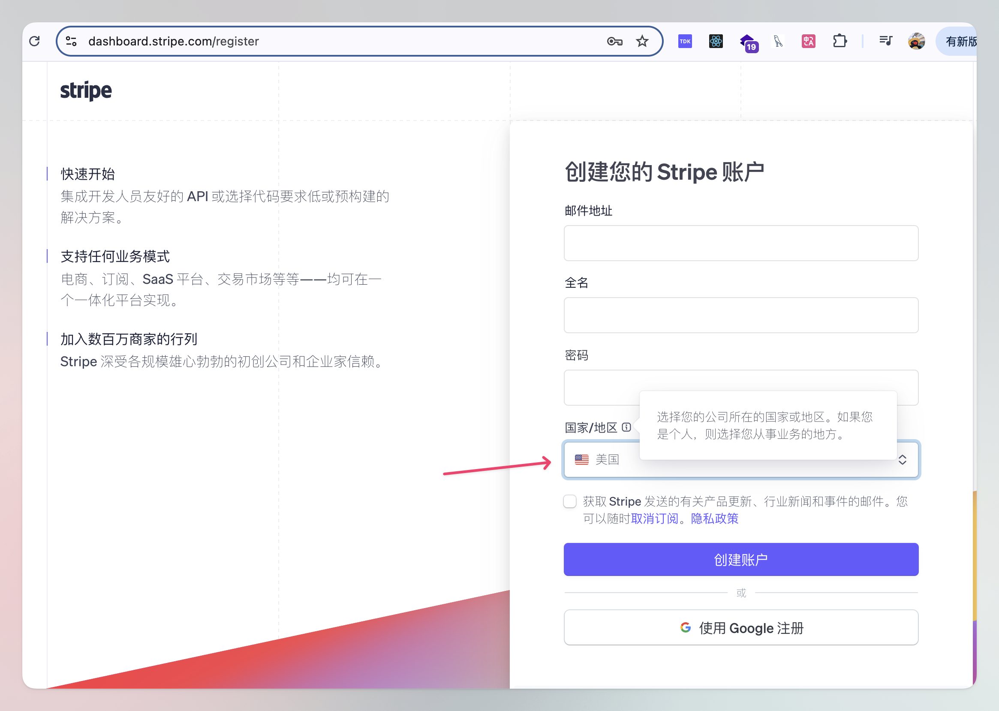Open the Extensions puzzle piece menu
Image resolution: width=999 pixels, height=711 pixels.
[840, 41]
